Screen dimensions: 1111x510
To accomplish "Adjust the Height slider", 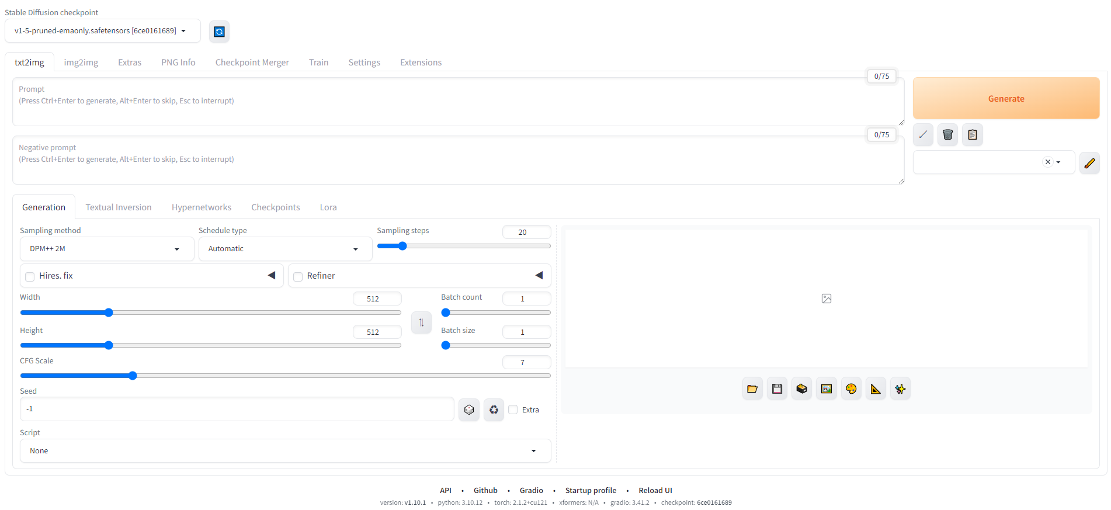I will click(210, 345).
